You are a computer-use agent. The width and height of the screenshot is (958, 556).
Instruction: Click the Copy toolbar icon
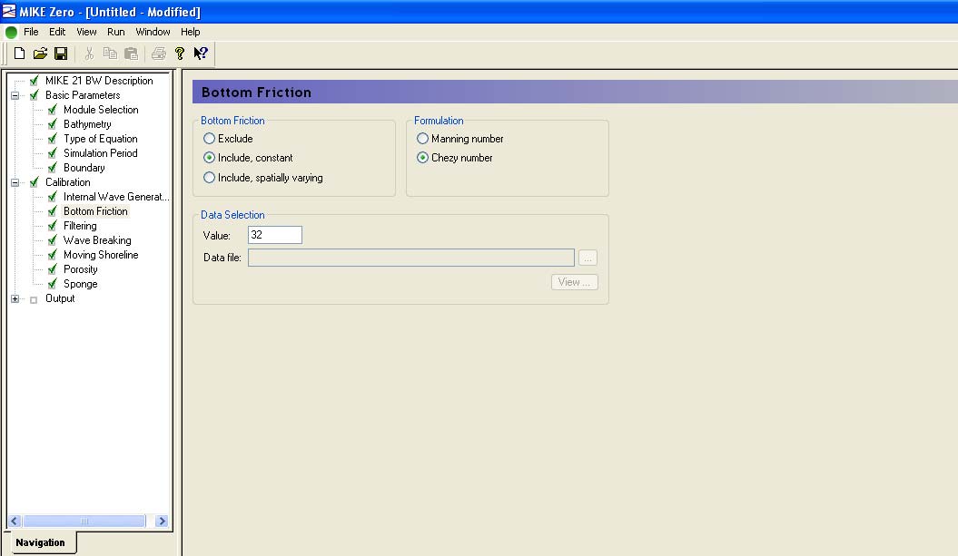point(110,54)
